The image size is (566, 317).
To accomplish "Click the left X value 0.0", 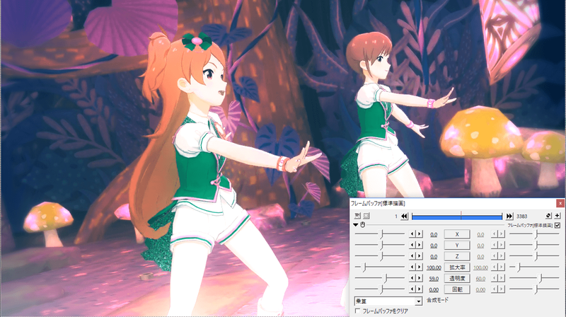I will point(434,235).
